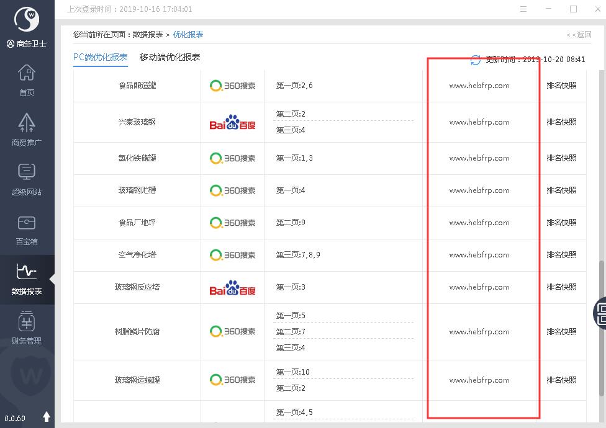Screen dimensions: 606x428
Task: Open 财务管理 in the sidebar
Action: click(27, 329)
